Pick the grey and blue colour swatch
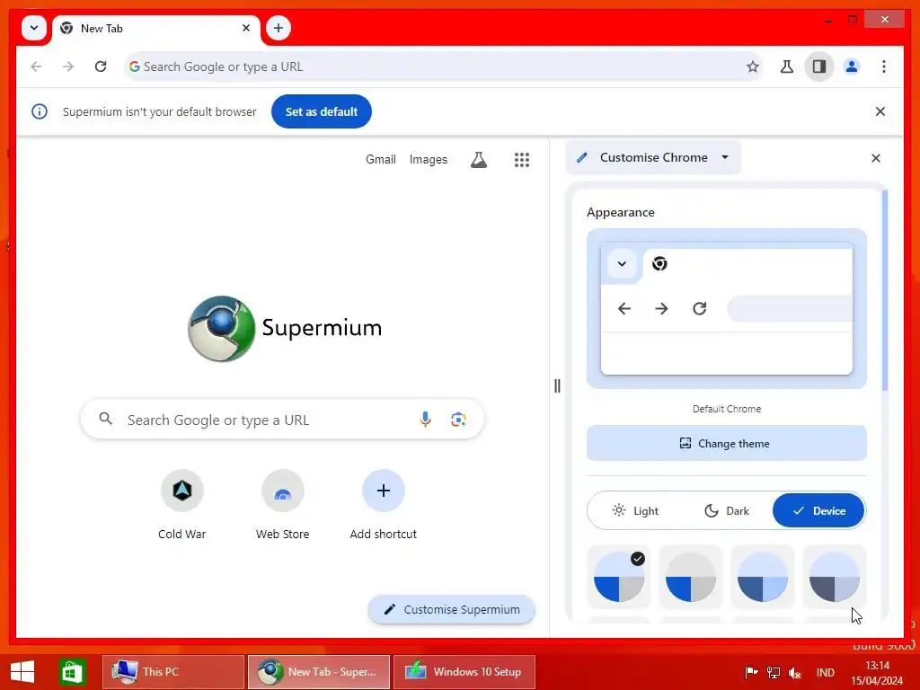Screen dimensions: 920x690 691,577
